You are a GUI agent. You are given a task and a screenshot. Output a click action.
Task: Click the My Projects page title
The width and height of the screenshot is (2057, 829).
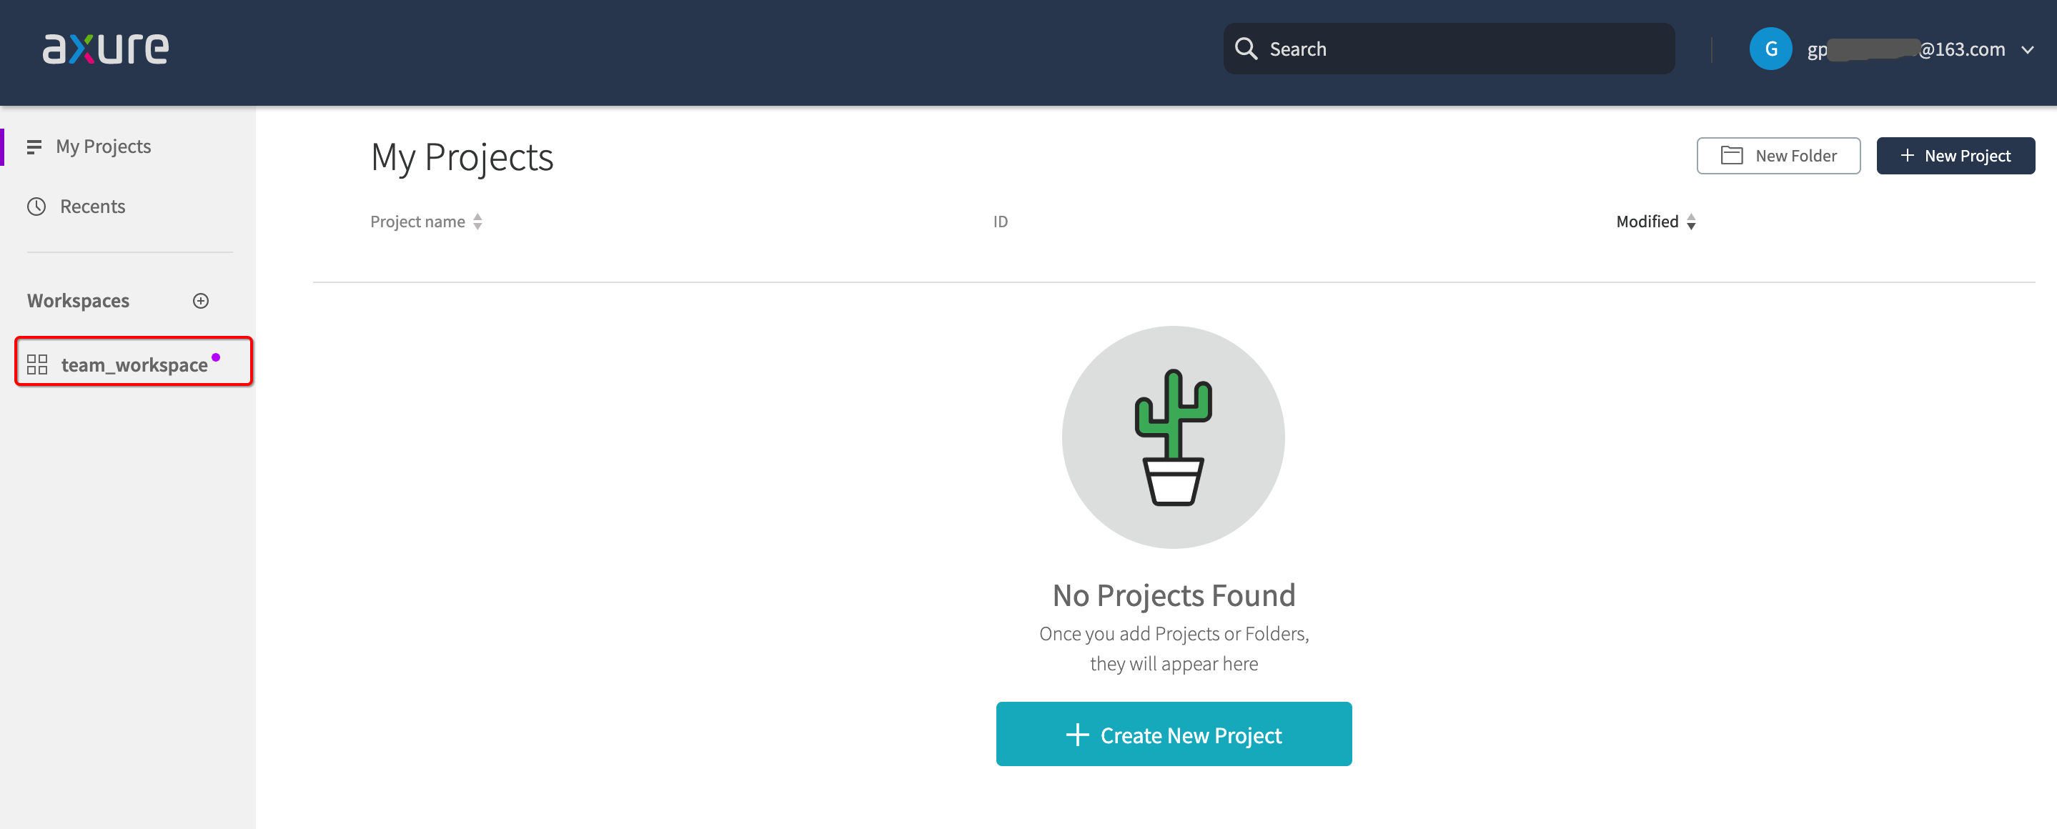tap(462, 157)
